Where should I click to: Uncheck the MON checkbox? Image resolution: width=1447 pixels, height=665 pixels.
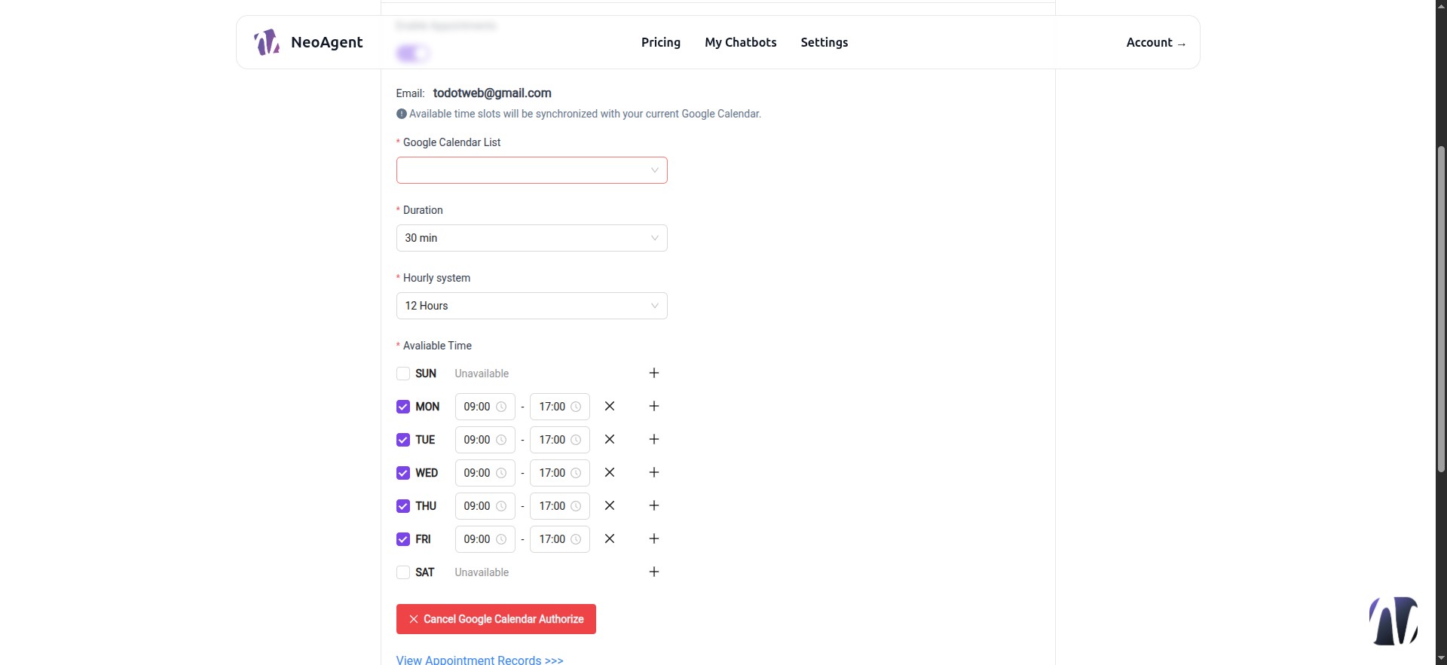403,407
